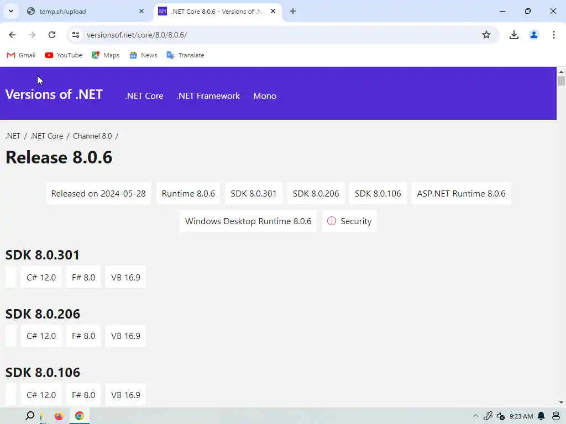This screenshot has height=424, width=566.
Task: Open the Mono nav item
Action: [265, 96]
